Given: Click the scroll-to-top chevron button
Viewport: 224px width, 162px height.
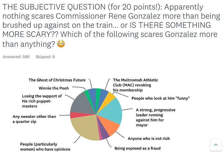Looking at the screenshot, I should 216,145.
